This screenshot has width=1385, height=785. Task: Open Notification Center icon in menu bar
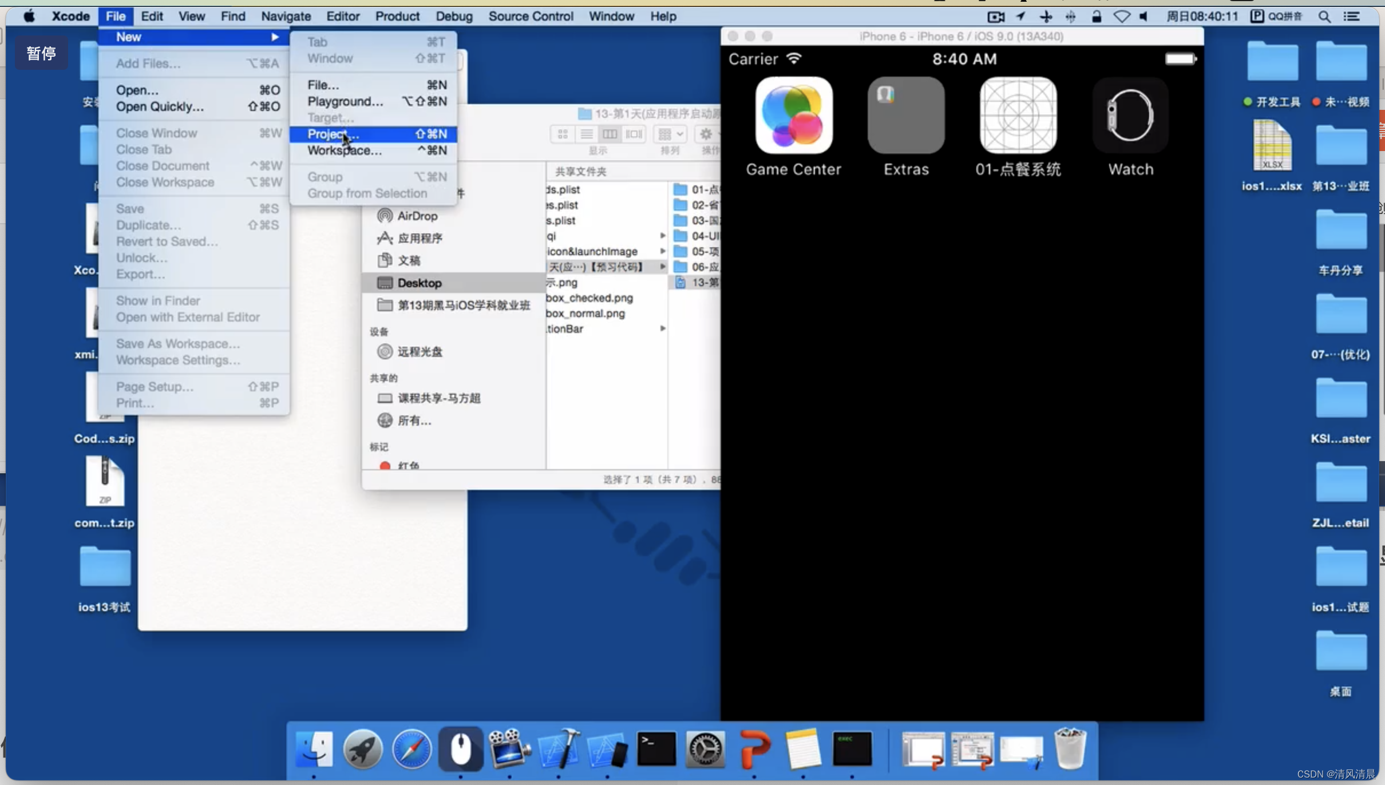click(x=1352, y=17)
